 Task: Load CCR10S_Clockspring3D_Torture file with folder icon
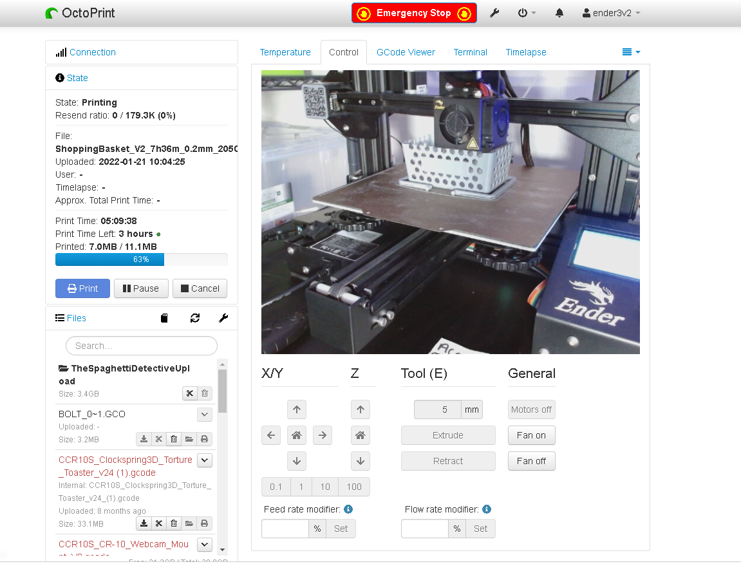[x=189, y=523]
